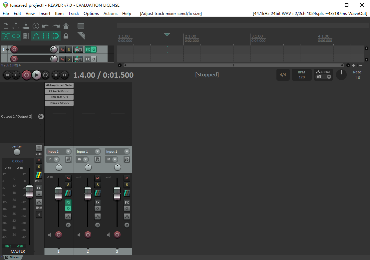
Task: Arm mixer track 2 for recording
Action: pyautogui.click(x=88, y=234)
